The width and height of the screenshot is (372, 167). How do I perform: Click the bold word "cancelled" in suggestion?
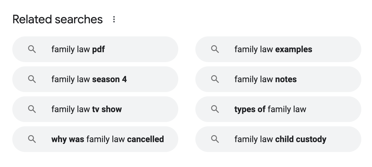point(145,139)
